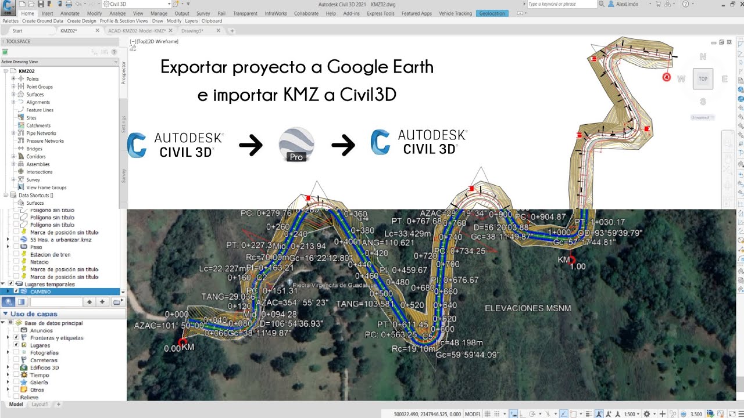Toggle the grid display icon in status bar
744x418 pixels.
(x=489, y=414)
